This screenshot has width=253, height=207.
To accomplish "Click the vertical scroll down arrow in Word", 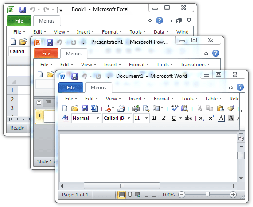I will click(241, 179).
